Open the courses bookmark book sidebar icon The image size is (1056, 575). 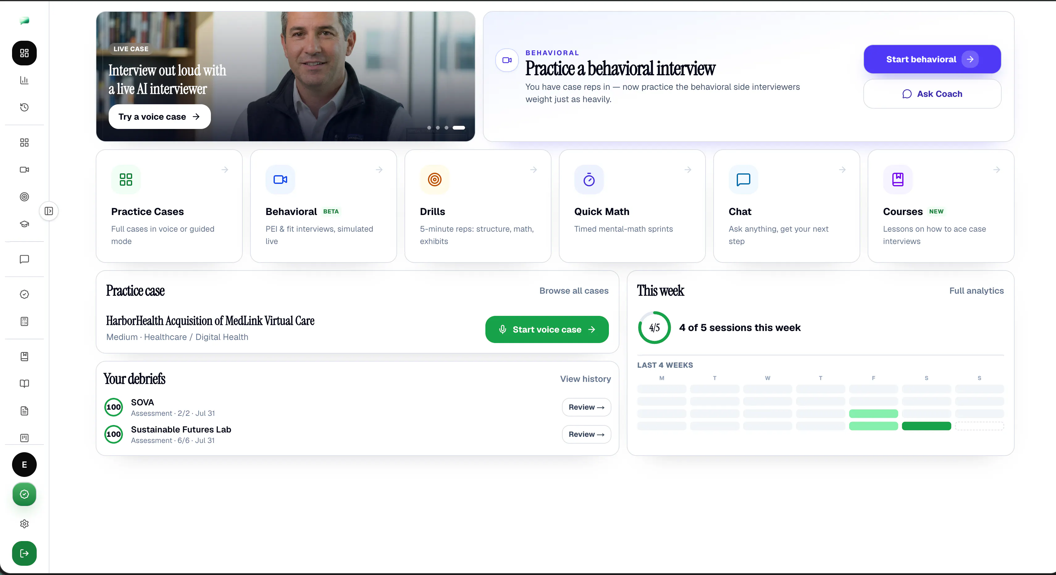pos(24,356)
